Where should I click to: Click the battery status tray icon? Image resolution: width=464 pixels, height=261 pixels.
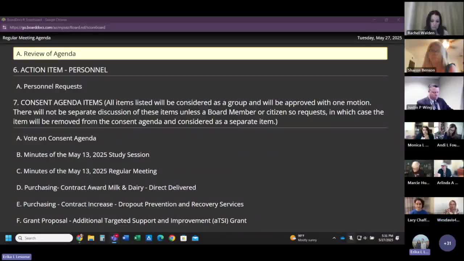click(x=372, y=238)
